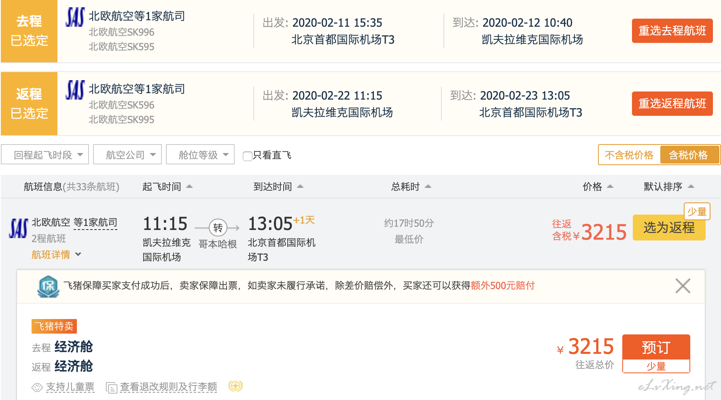Click the SAS logo in the outbound row
Screen dimensions: 721x400
(75, 17)
